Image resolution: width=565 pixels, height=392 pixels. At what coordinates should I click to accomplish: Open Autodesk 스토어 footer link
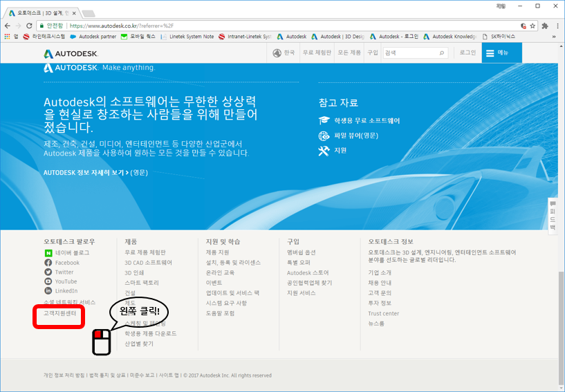(308, 273)
